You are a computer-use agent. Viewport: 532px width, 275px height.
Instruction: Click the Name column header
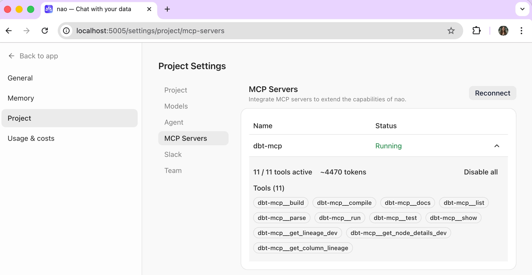(x=263, y=126)
